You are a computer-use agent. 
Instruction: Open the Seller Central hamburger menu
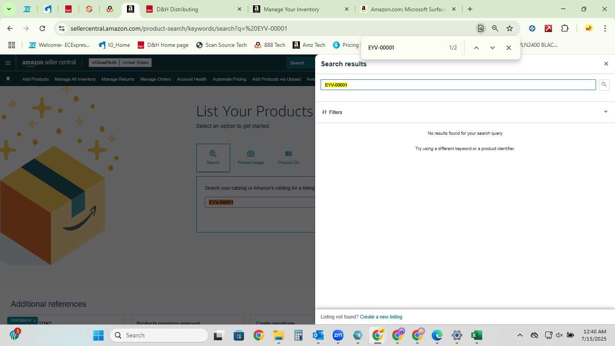[x=8, y=63]
